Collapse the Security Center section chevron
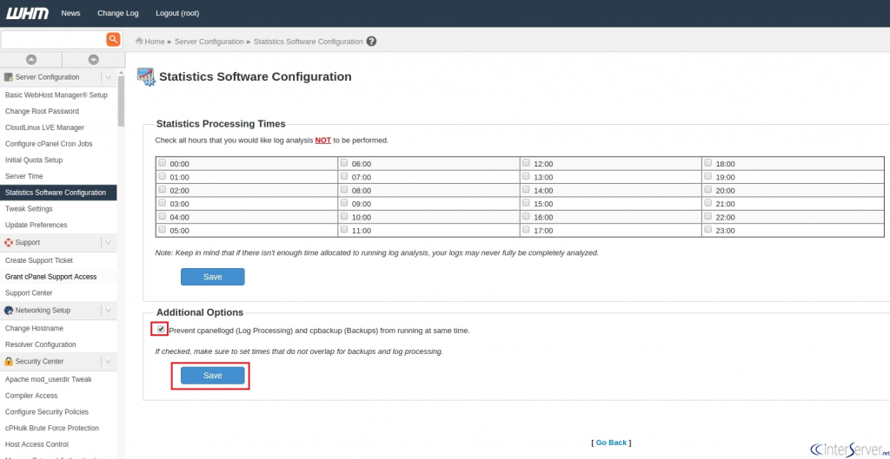Image resolution: width=890 pixels, height=459 pixels. 109,361
